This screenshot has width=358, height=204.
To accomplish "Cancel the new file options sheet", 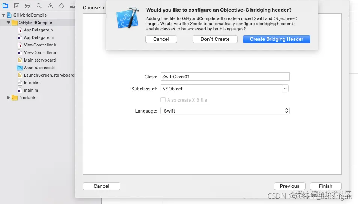I will (x=102, y=186).
